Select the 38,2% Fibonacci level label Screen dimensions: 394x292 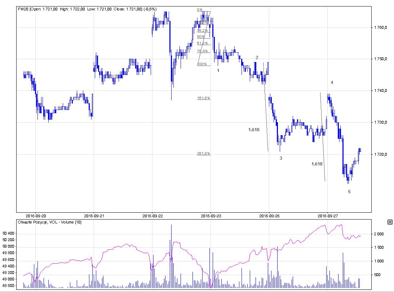[x=203, y=30]
